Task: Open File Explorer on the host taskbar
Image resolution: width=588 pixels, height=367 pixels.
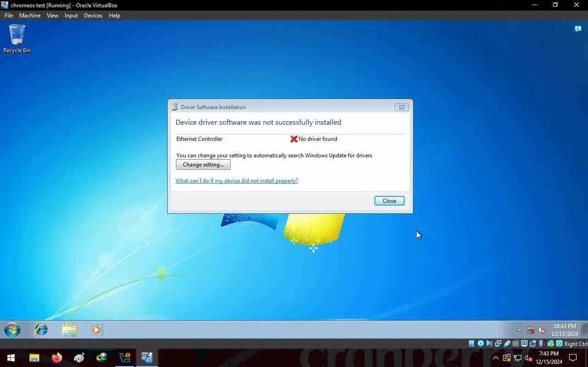Action: [x=34, y=358]
